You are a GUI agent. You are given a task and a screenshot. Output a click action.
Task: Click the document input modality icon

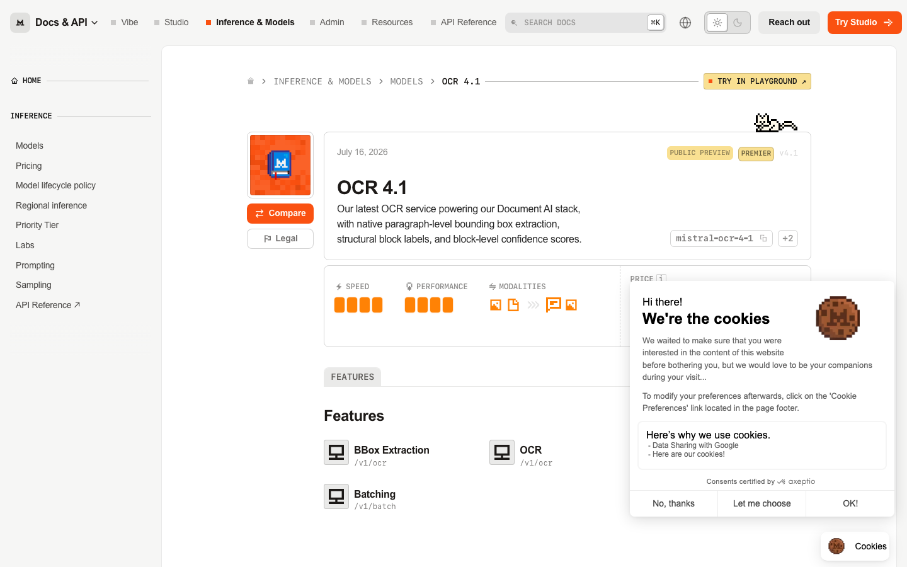(513, 305)
